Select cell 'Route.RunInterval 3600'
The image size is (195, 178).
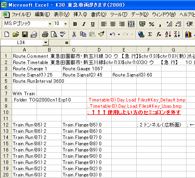pyautogui.click(x=25, y=81)
